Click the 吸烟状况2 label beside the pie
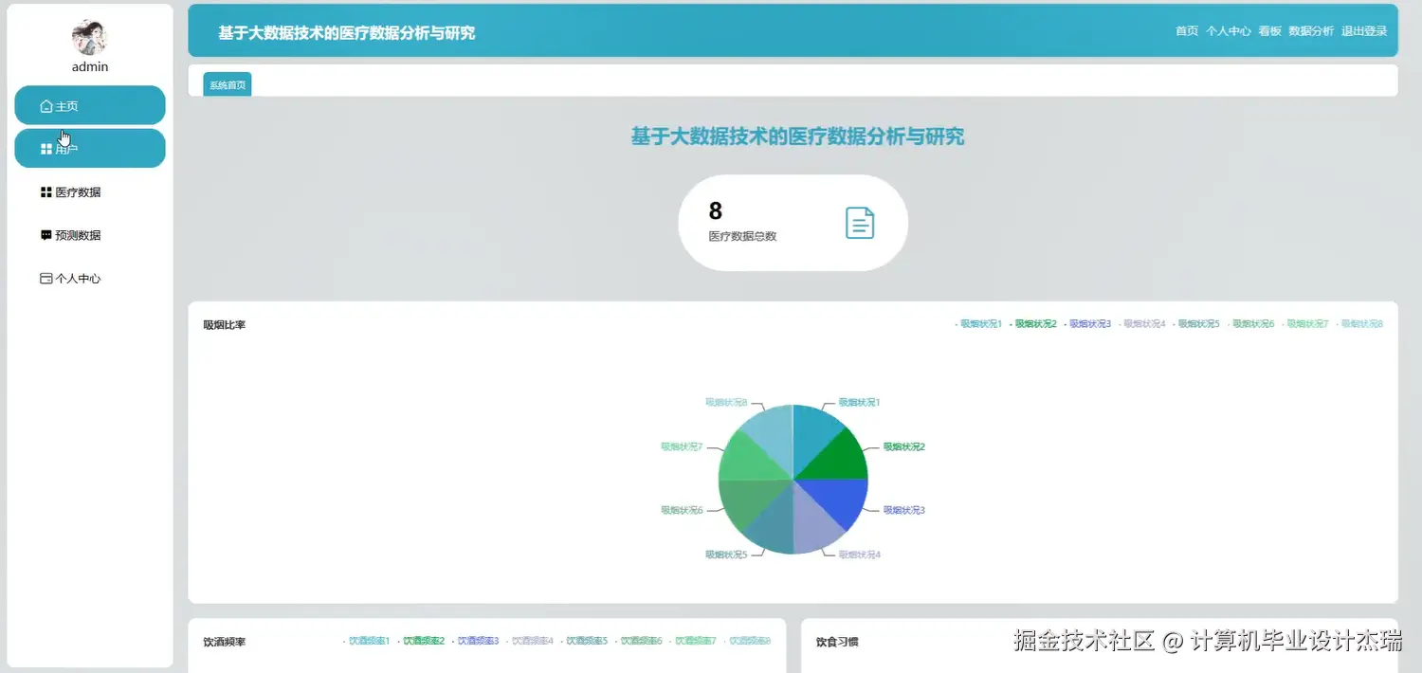 904,446
